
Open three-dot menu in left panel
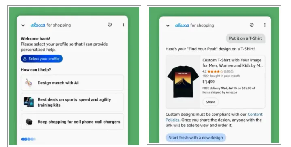point(123,25)
